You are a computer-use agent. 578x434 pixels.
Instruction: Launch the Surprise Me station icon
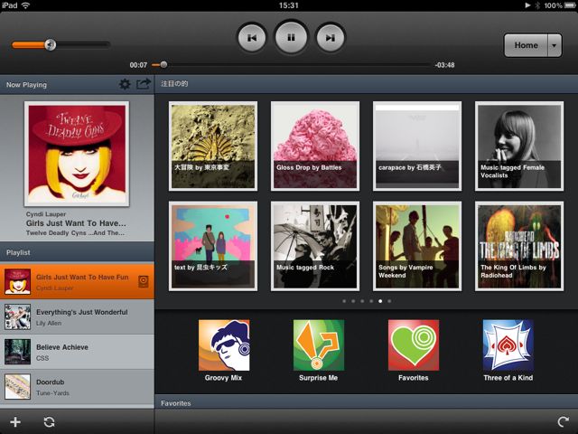tap(319, 345)
